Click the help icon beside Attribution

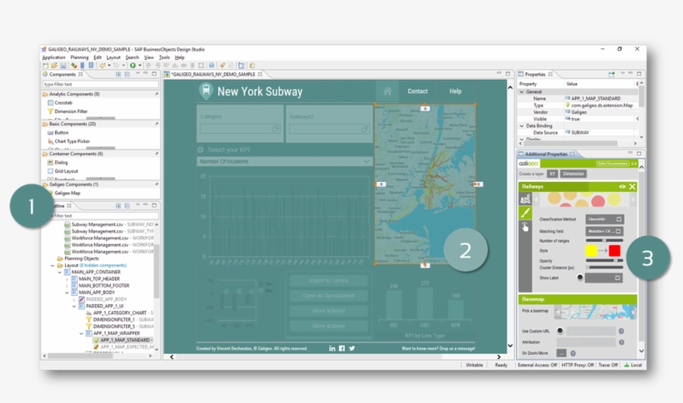(621, 342)
